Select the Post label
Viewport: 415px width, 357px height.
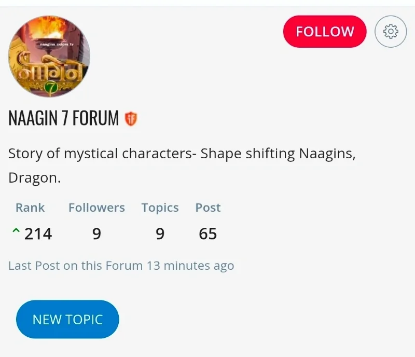208,208
